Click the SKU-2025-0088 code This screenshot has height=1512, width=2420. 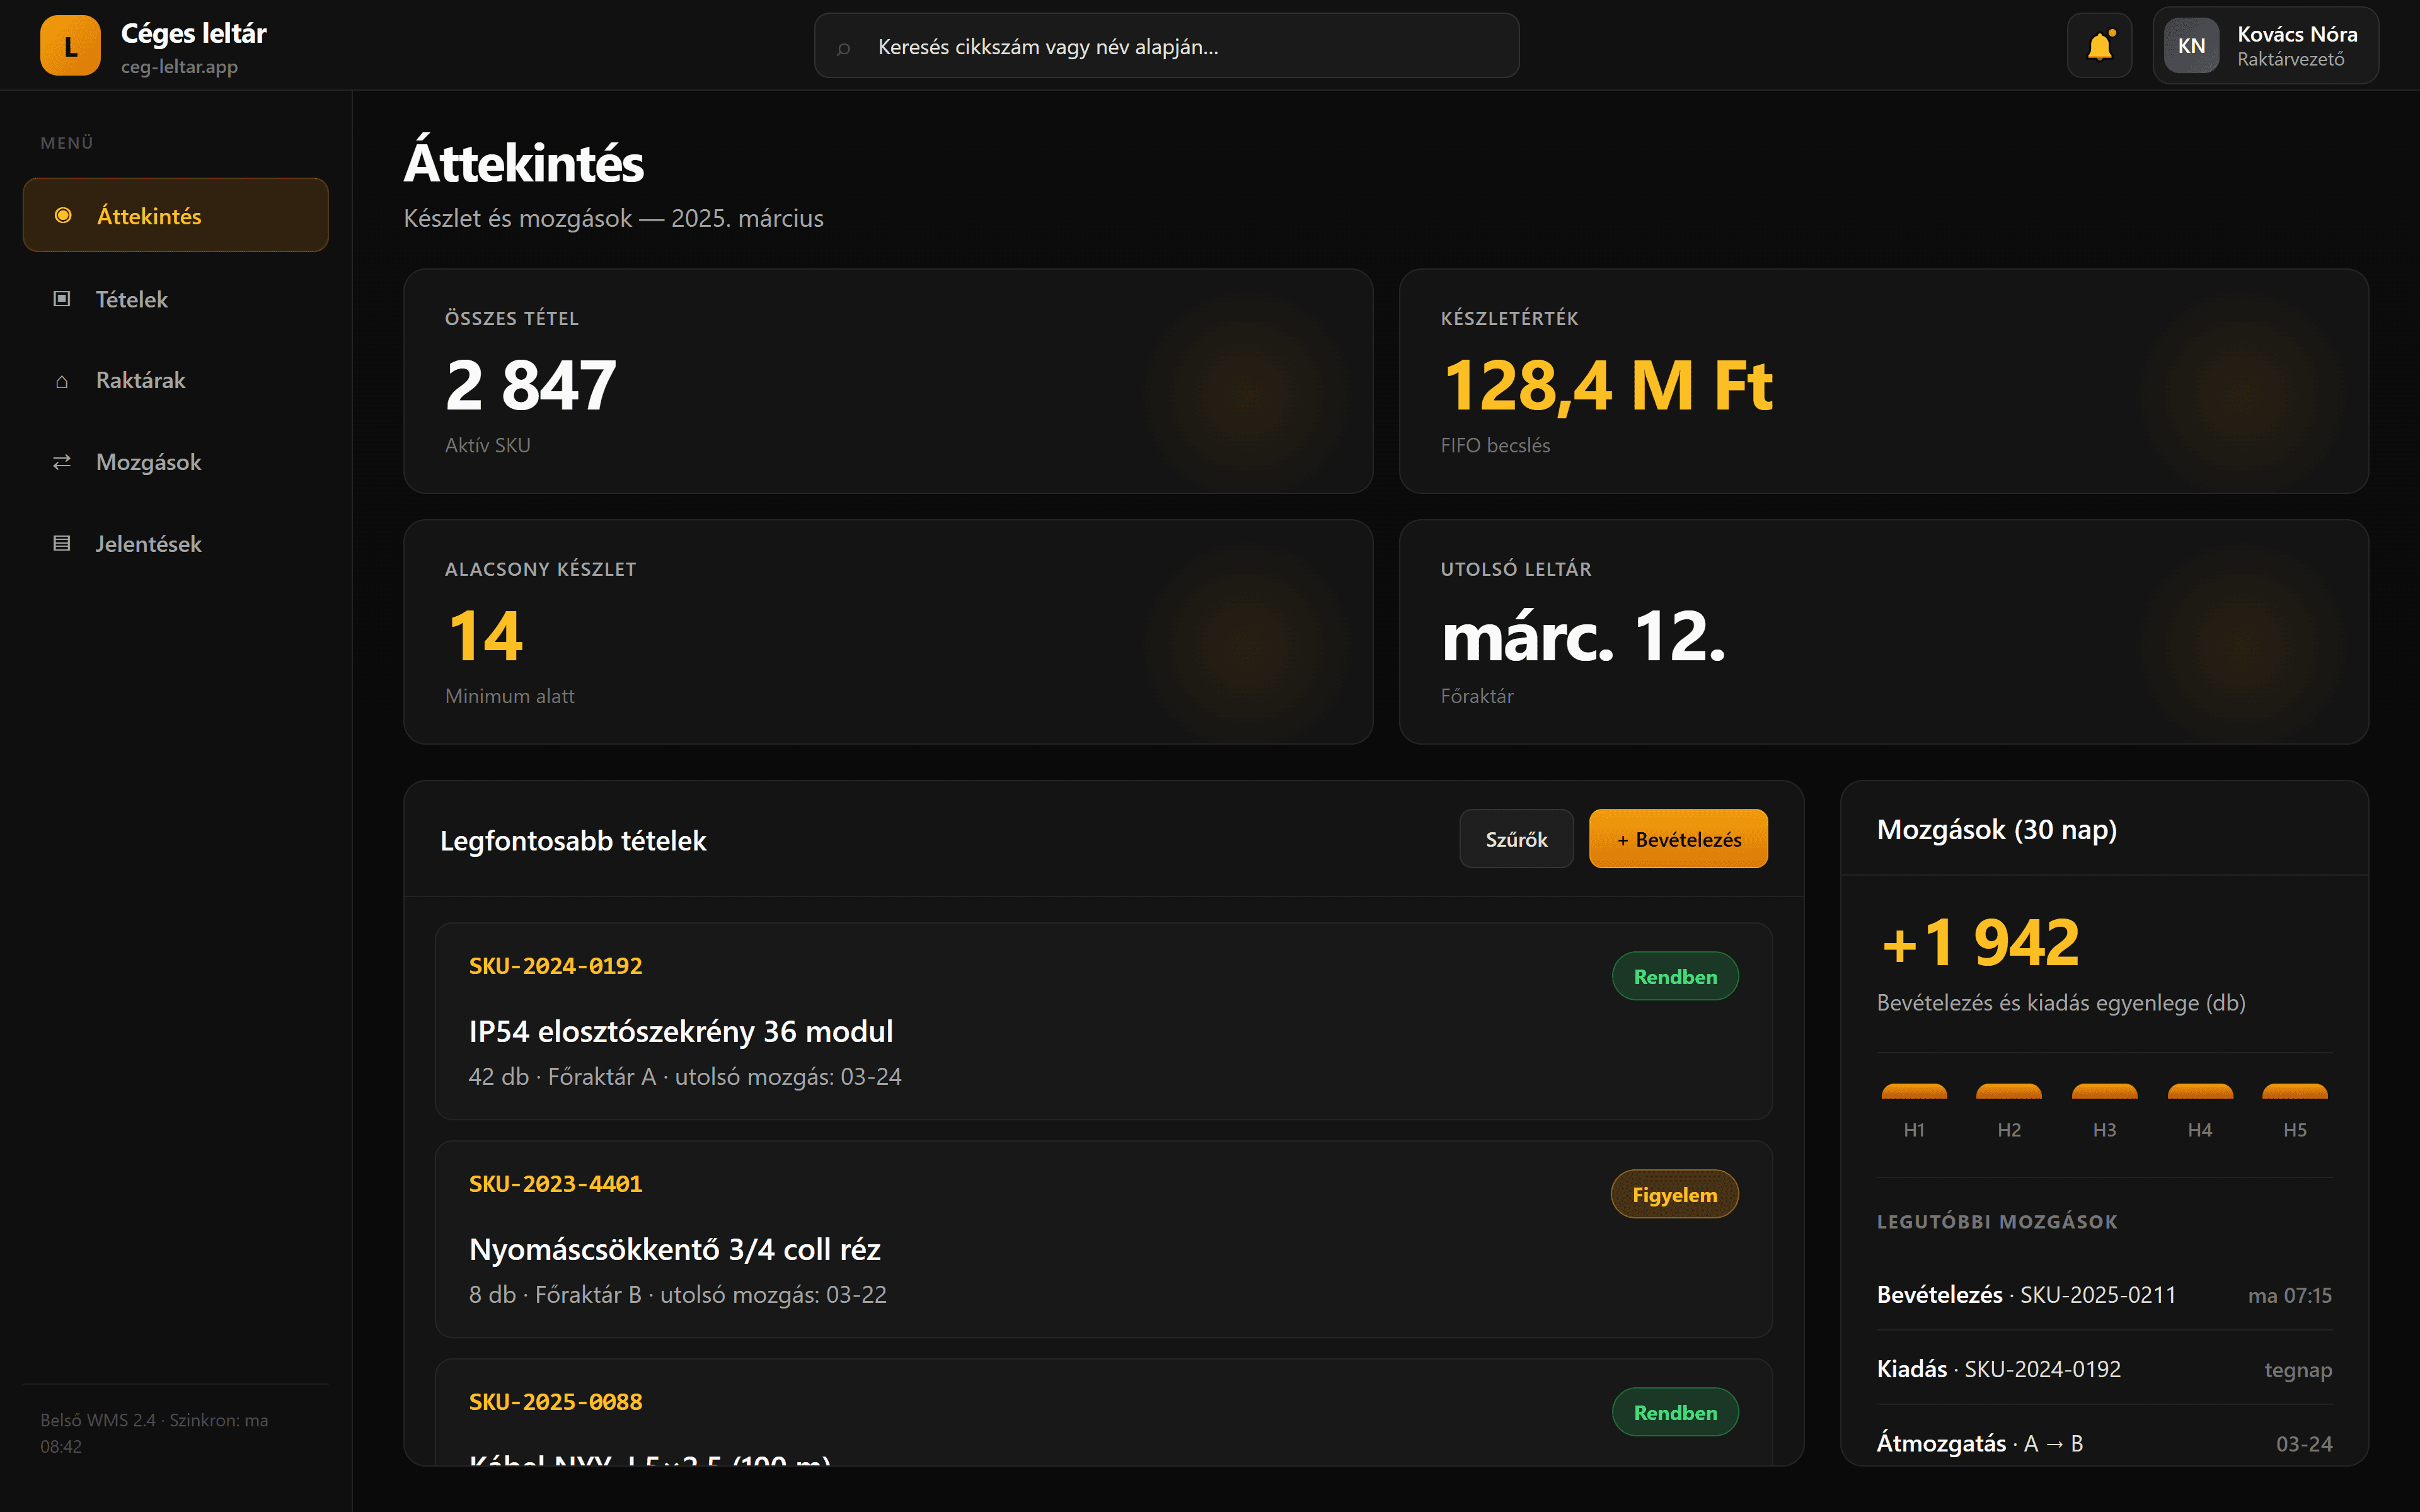coord(556,1401)
